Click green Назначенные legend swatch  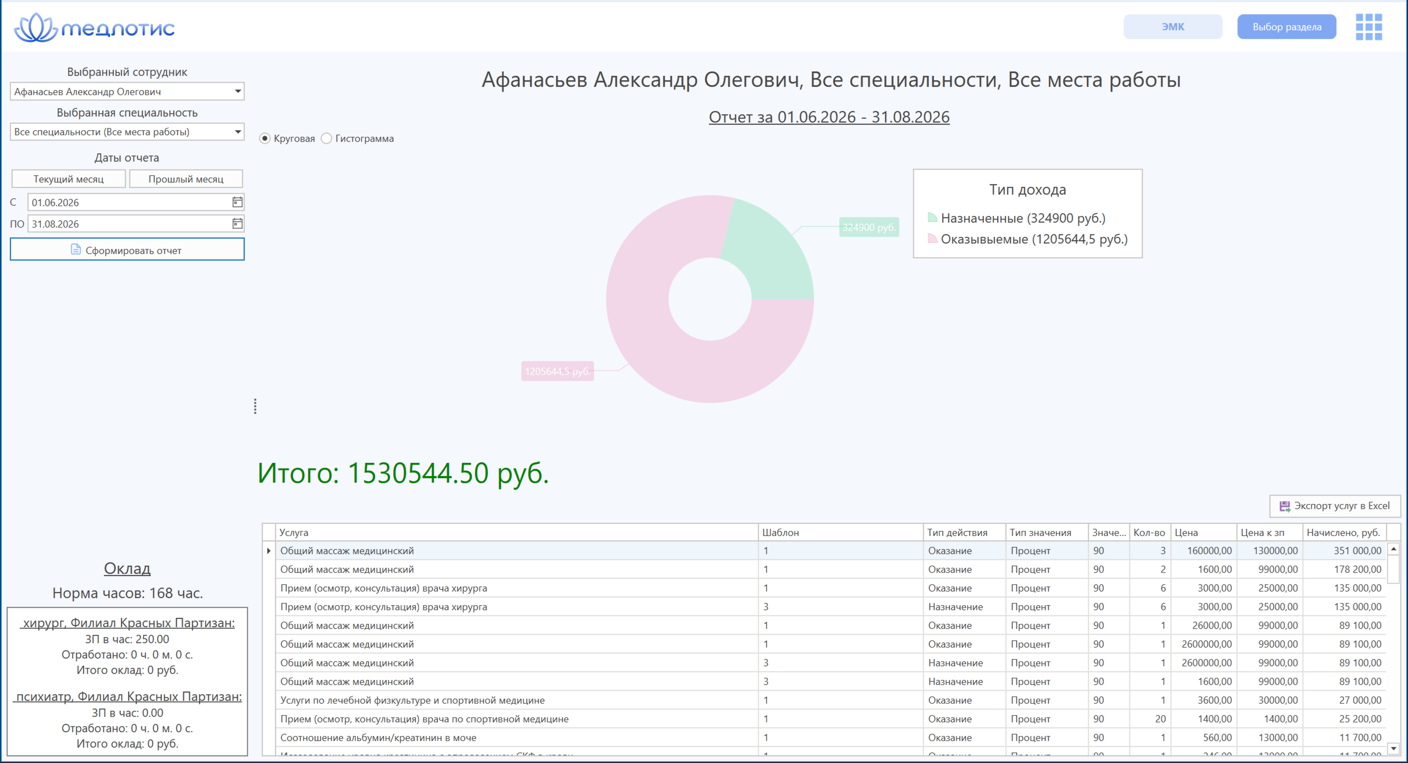933,217
